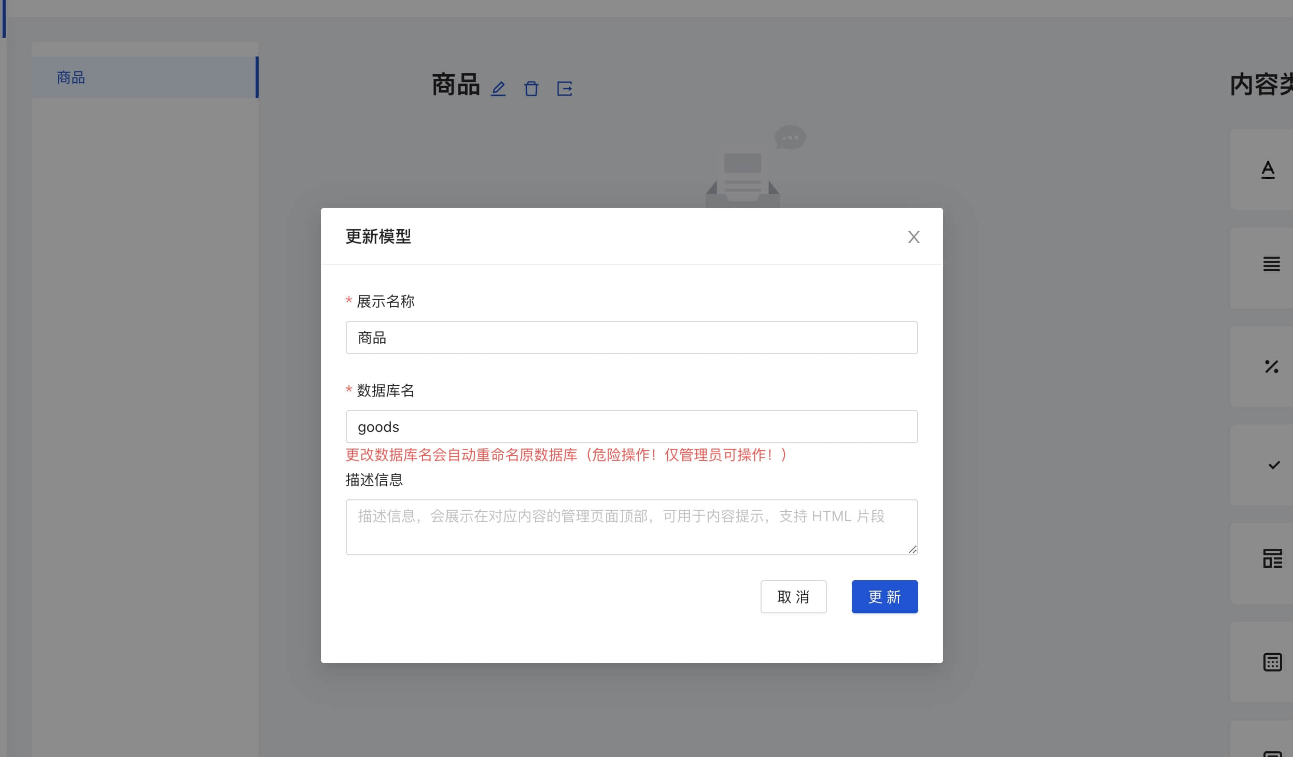
Task: Select the calendar grid field type icon
Action: (1272, 662)
